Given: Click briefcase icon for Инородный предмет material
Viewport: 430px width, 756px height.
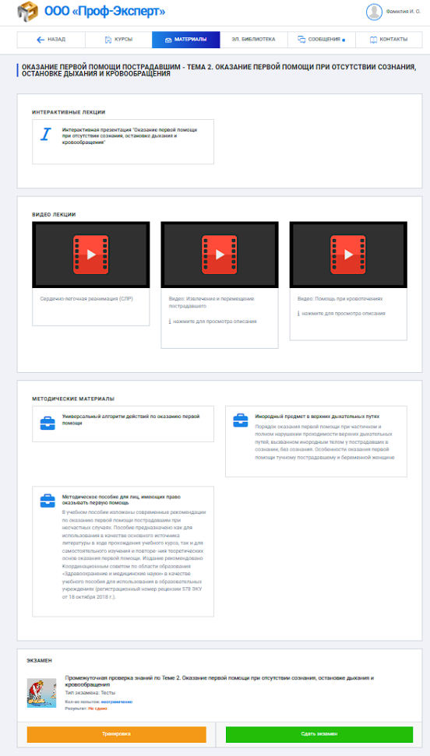Looking at the screenshot, I should [241, 420].
